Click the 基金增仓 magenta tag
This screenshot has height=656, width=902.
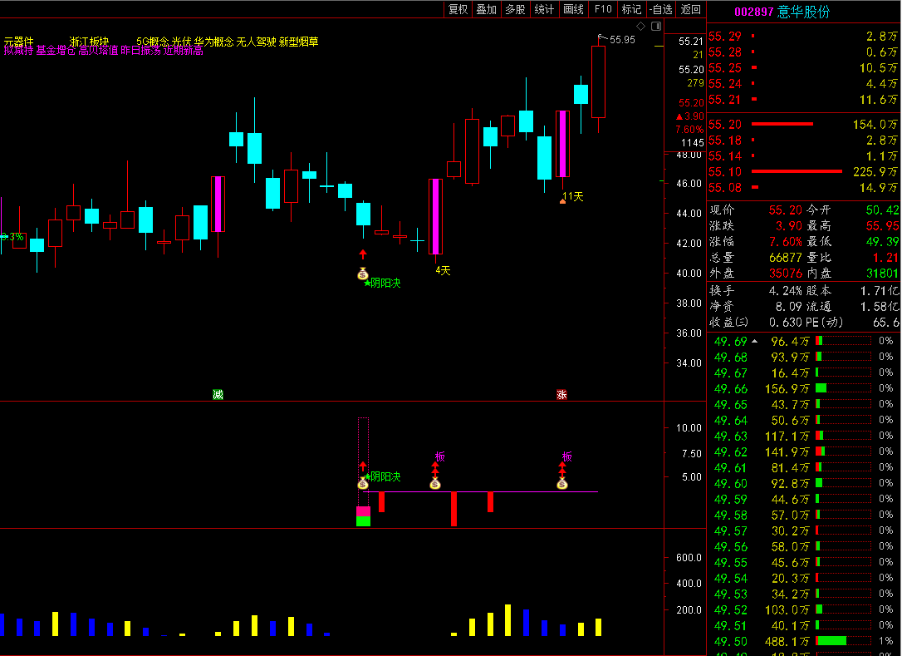click(x=56, y=51)
